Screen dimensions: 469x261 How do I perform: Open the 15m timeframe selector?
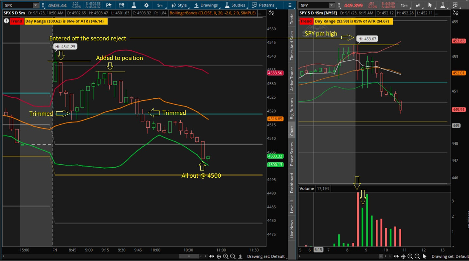click(x=404, y=5)
